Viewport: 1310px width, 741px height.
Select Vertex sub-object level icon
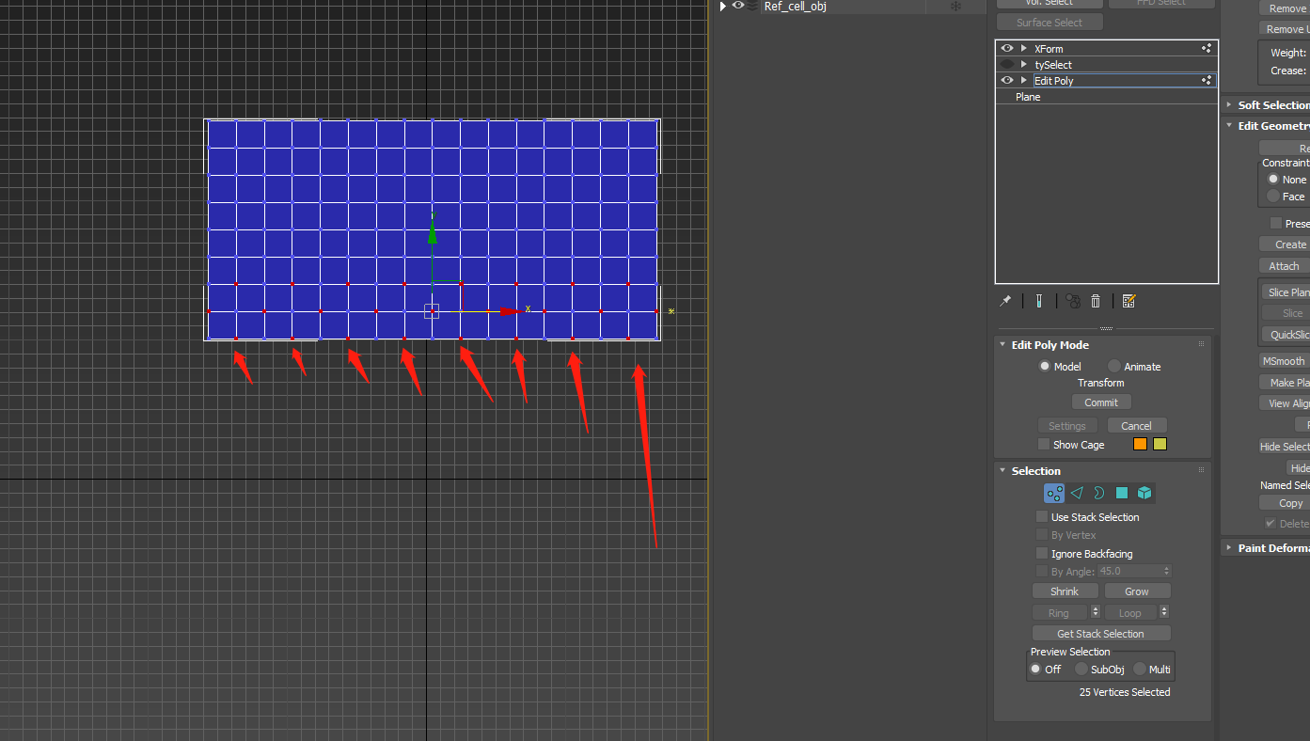(1054, 493)
